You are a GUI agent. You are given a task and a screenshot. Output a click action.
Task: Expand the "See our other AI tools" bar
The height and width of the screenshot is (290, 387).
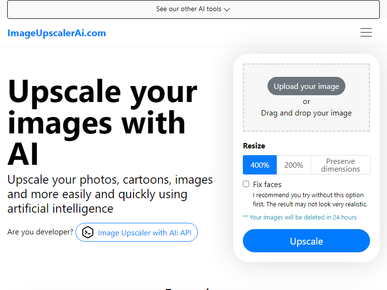pos(193,9)
